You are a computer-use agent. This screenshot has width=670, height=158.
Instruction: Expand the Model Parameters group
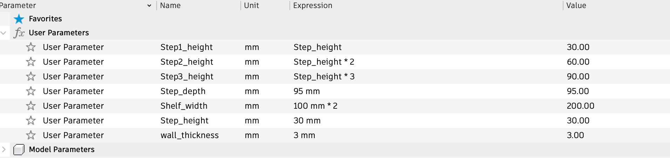4,150
